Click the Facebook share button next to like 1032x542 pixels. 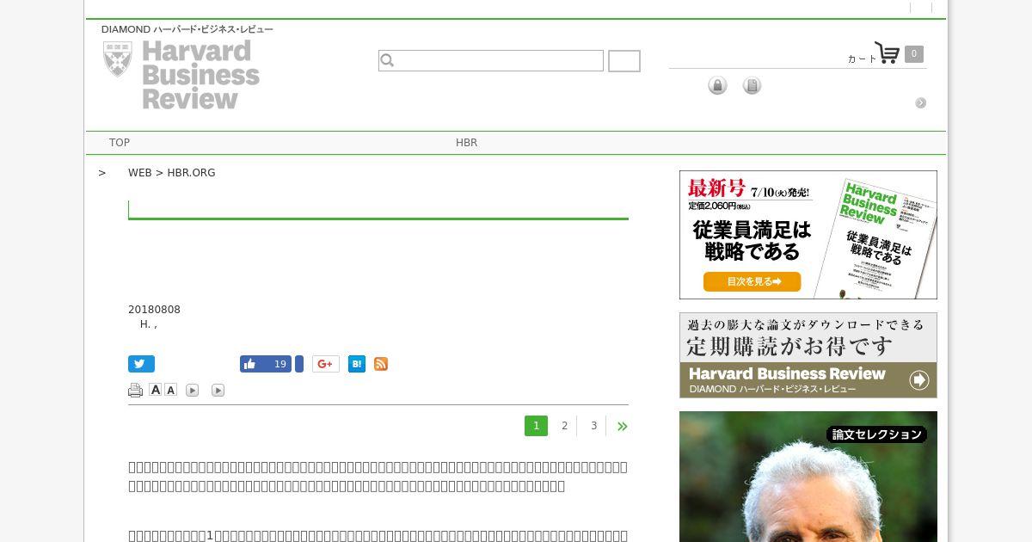point(299,364)
